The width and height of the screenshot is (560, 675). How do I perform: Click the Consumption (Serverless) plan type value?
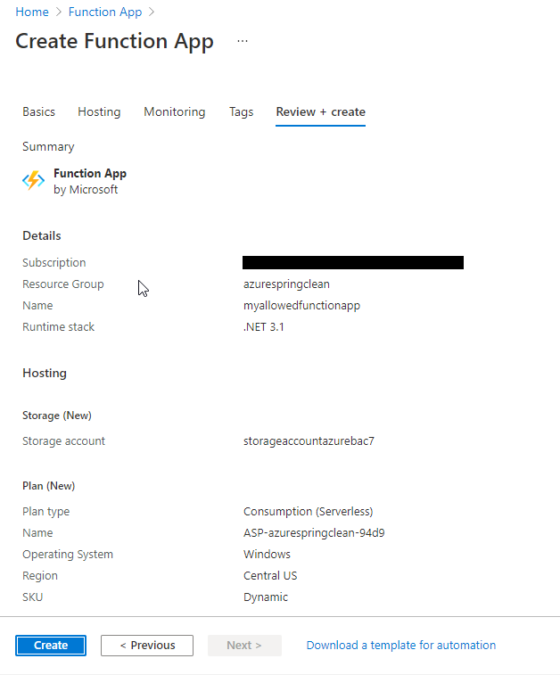pyautogui.click(x=308, y=512)
